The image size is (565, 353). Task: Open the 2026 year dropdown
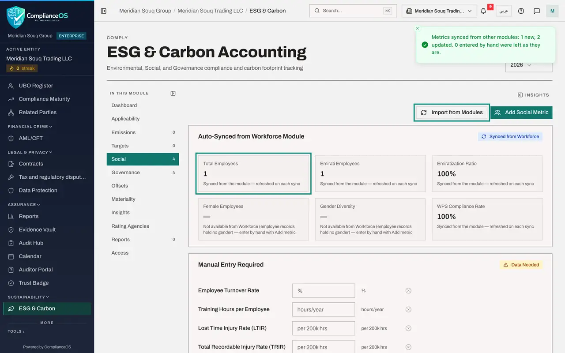[x=529, y=65]
